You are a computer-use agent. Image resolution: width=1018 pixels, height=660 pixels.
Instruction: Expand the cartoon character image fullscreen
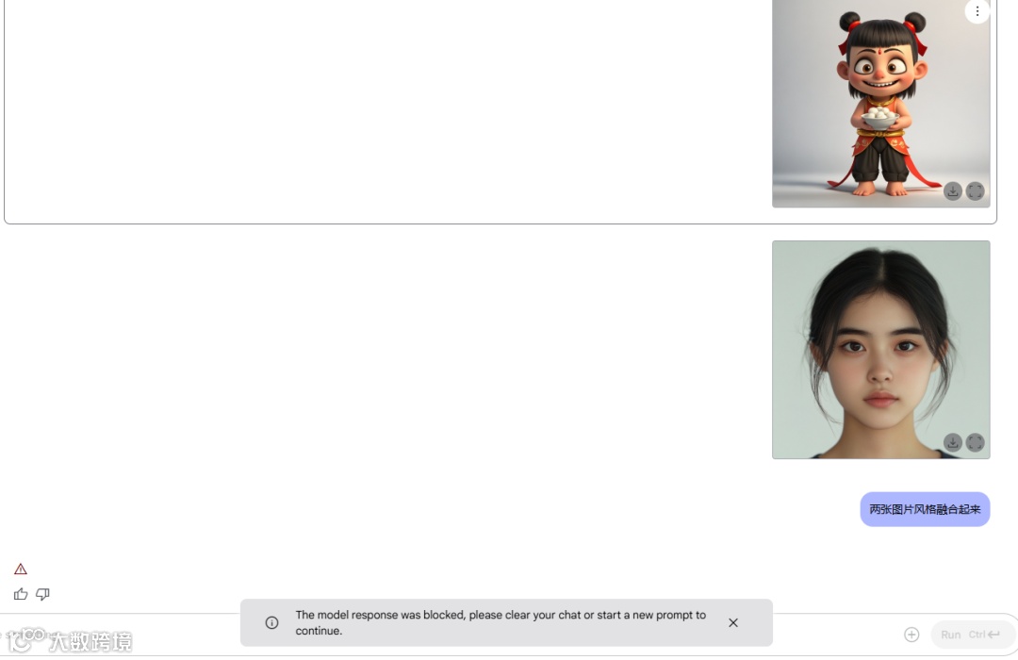click(x=976, y=191)
